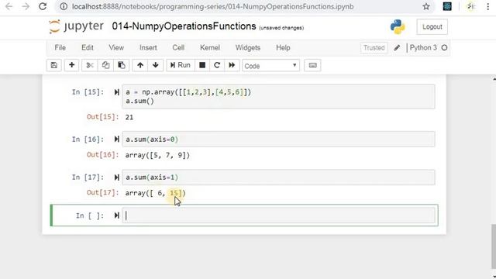Move selected cell up arrow
496x279 pixels.
140,65
